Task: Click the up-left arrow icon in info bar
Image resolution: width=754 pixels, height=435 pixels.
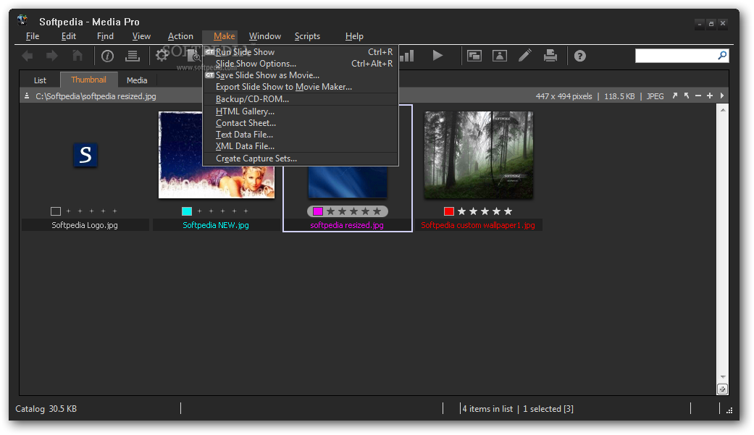Action: (x=687, y=96)
